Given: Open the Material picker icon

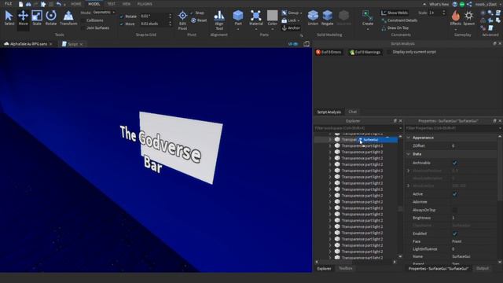Looking at the screenshot, I should pos(255,15).
